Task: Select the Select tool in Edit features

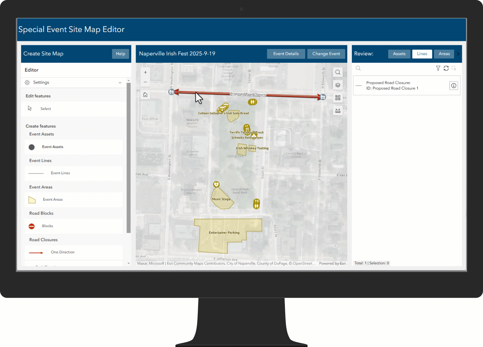Action: point(45,109)
